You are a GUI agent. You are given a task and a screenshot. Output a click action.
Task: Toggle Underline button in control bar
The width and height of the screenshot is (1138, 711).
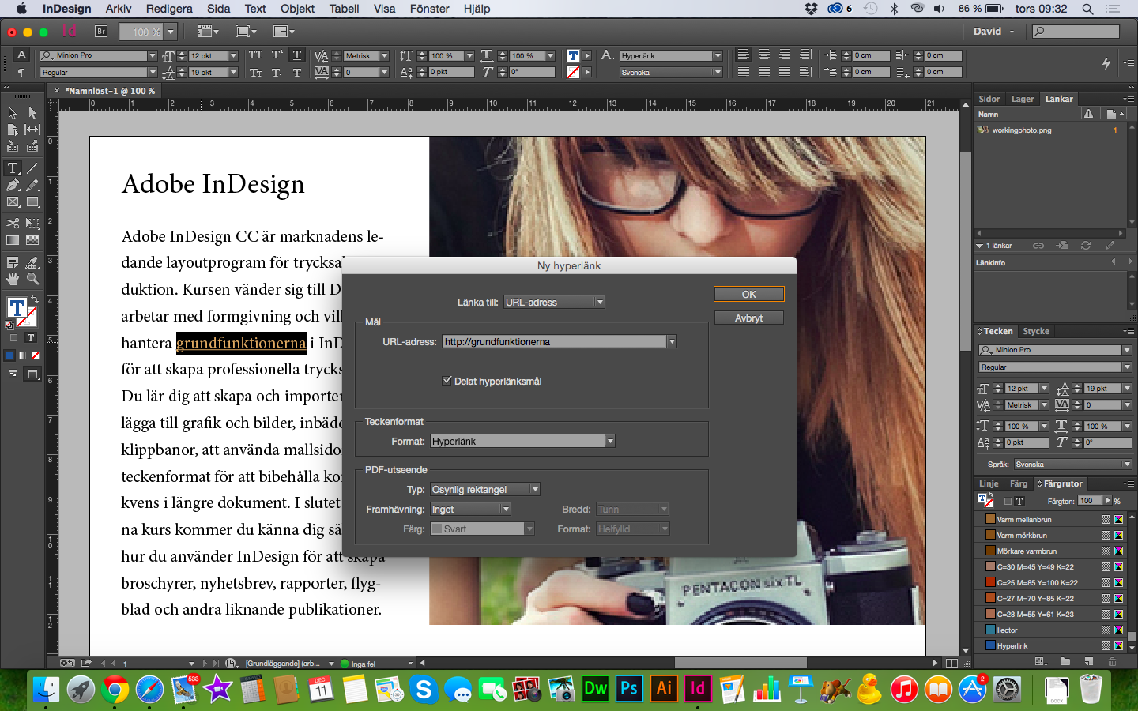[297, 55]
